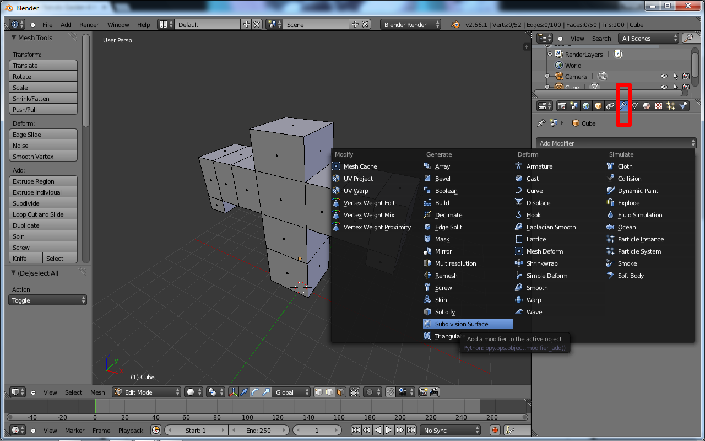Open the Mesh menu in the 3D viewport
The height and width of the screenshot is (441, 705).
[97, 392]
